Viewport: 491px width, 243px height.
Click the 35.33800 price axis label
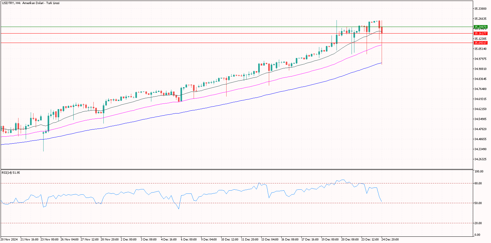[x=480, y=9]
